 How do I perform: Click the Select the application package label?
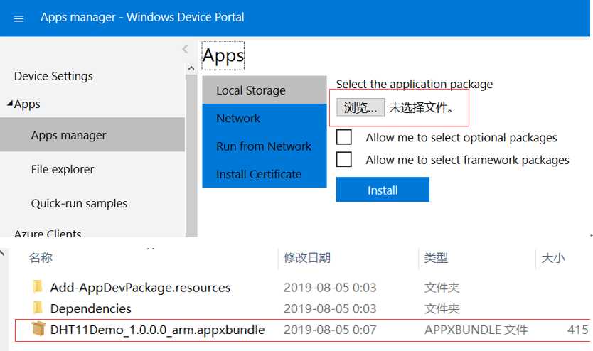414,84
